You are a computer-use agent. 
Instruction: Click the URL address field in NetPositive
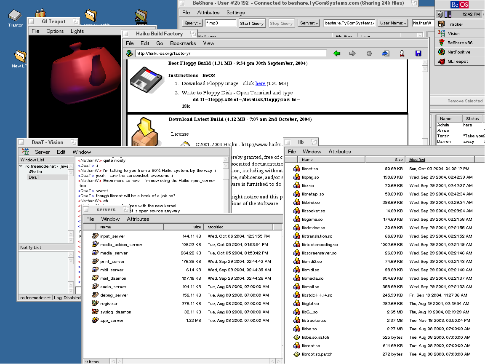click(x=230, y=54)
